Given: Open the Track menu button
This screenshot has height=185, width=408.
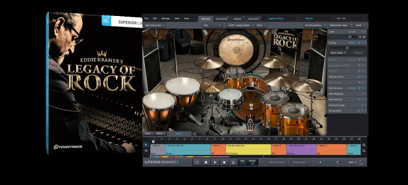Looking at the screenshot, I should tap(148, 134).
